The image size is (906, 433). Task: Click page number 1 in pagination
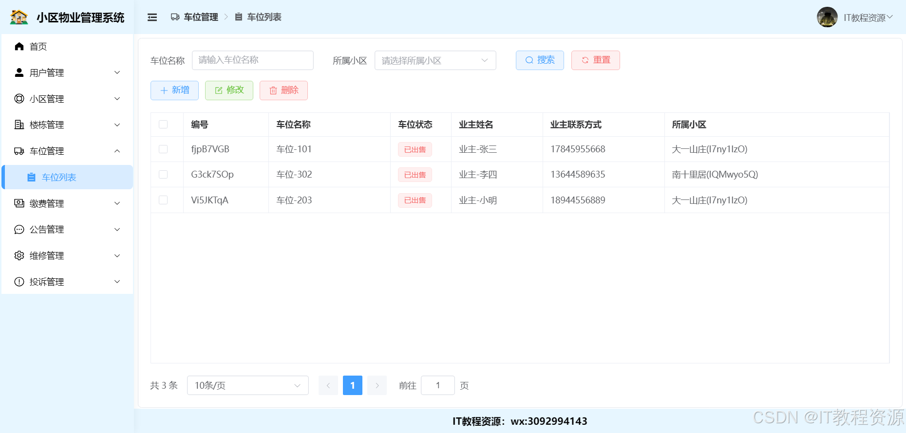pyautogui.click(x=353, y=385)
